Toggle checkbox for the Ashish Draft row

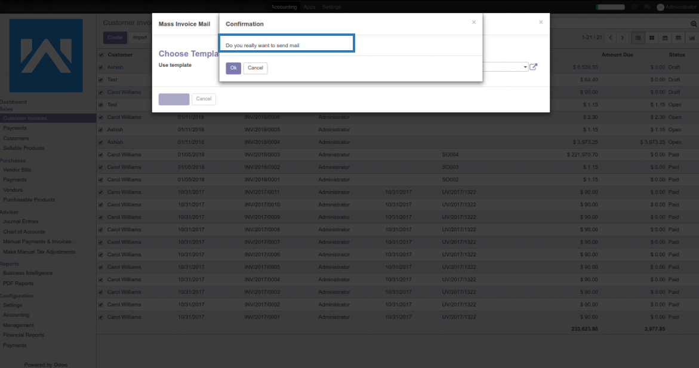pyautogui.click(x=101, y=68)
